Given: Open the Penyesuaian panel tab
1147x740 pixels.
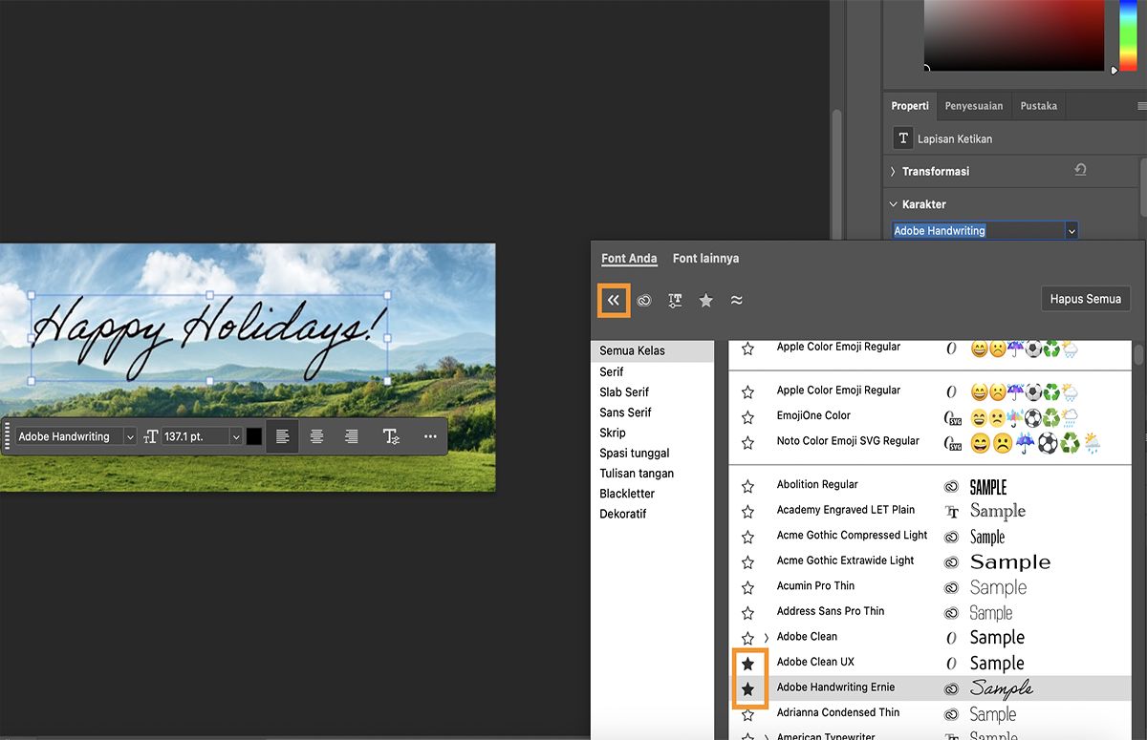Looking at the screenshot, I should 974,105.
